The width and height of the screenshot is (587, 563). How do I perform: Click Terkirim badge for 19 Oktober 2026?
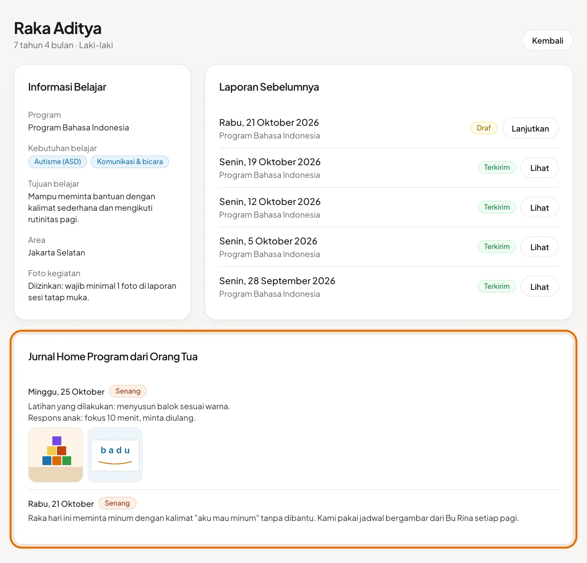point(497,168)
